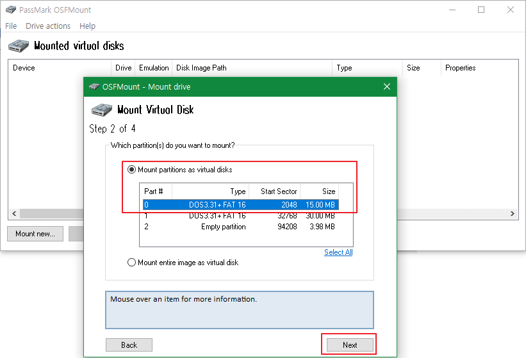Screen dimensions: 526x358
Task: Click the Emulation column header
Action: click(x=154, y=68)
